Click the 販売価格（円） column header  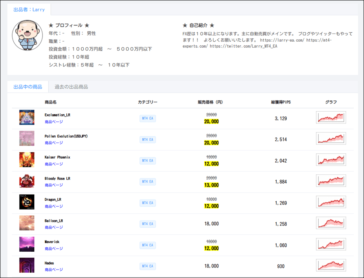[x=210, y=102]
